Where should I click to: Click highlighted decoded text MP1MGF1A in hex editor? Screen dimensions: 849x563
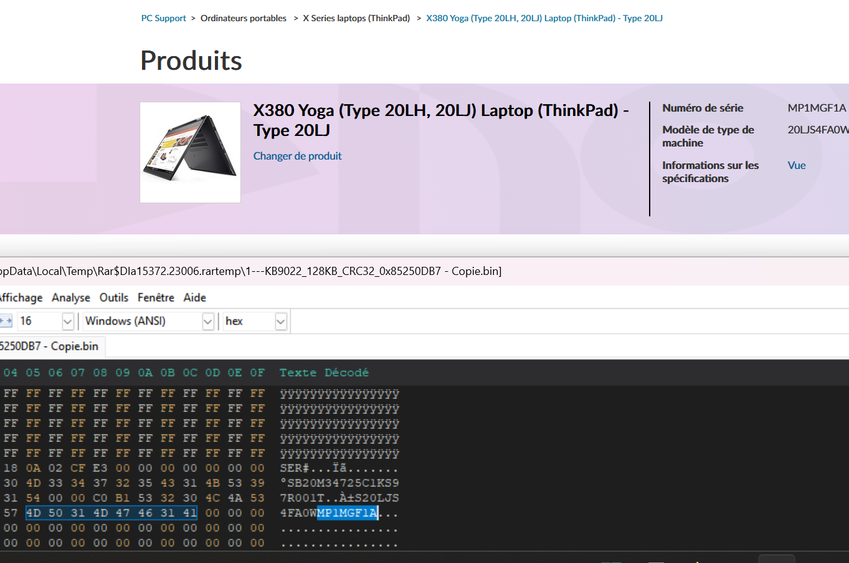pos(347,513)
